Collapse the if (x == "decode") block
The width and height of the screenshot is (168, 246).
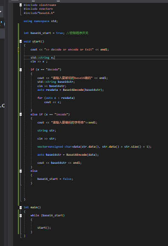(x=21, y=70)
